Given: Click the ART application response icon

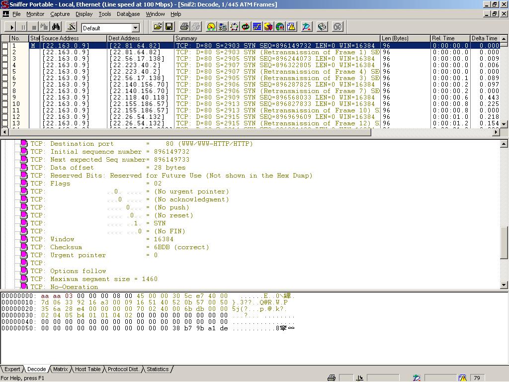Looking at the screenshot, I should coord(246,27).
